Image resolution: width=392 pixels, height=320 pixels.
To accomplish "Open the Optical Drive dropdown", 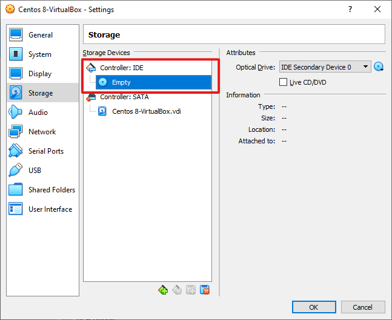I will click(x=325, y=67).
